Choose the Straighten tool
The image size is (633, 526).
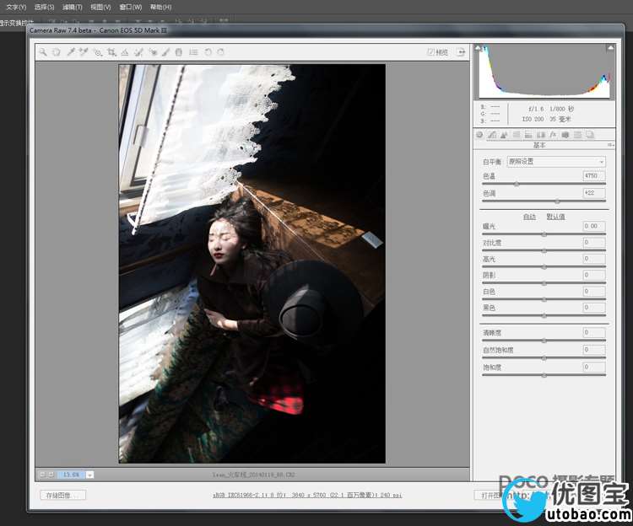[x=125, y=52]
